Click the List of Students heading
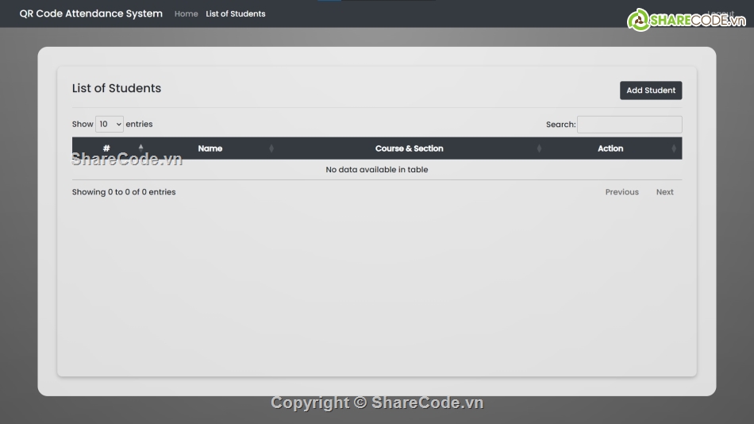The width and height of the screenshot is (754, 424). point(117,88)
